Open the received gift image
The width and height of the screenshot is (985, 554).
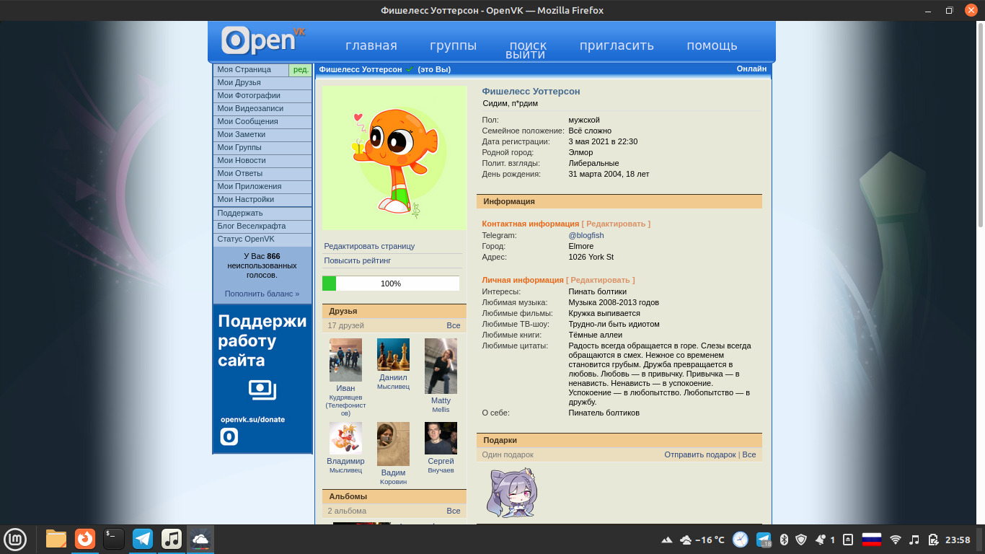(x=511, y=493)
